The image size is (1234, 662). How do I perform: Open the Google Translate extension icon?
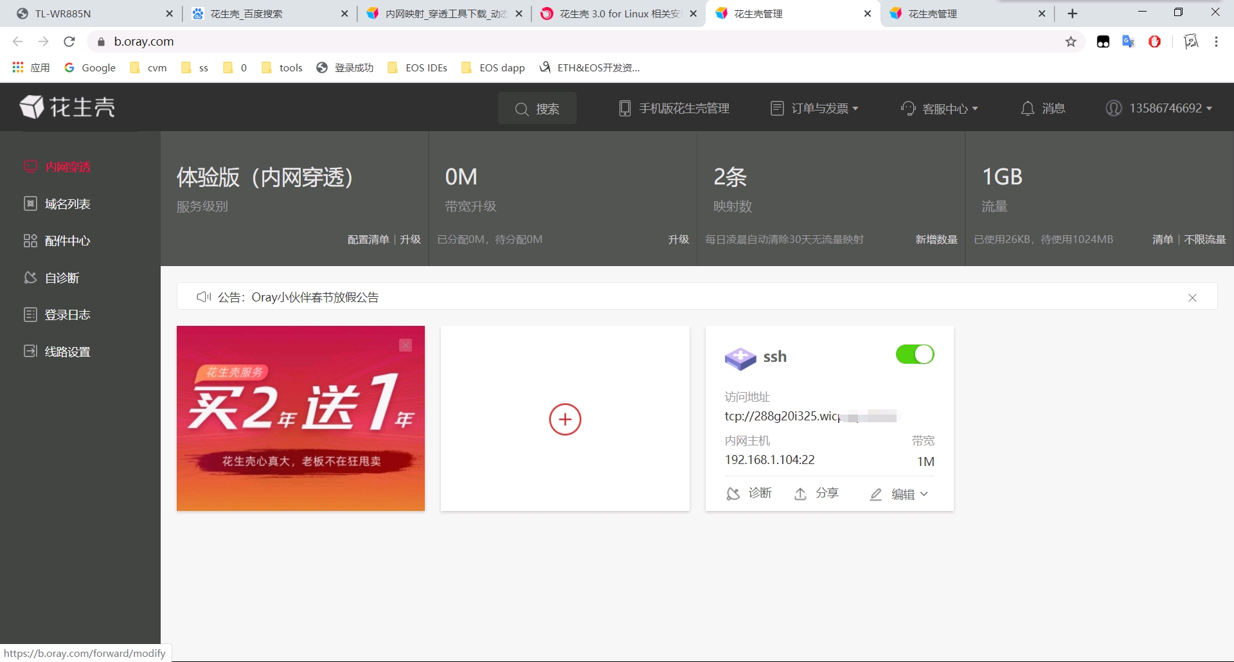point(1129,42)
